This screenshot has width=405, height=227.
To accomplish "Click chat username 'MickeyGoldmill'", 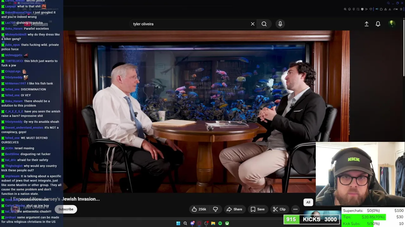I will click(16, 34).
